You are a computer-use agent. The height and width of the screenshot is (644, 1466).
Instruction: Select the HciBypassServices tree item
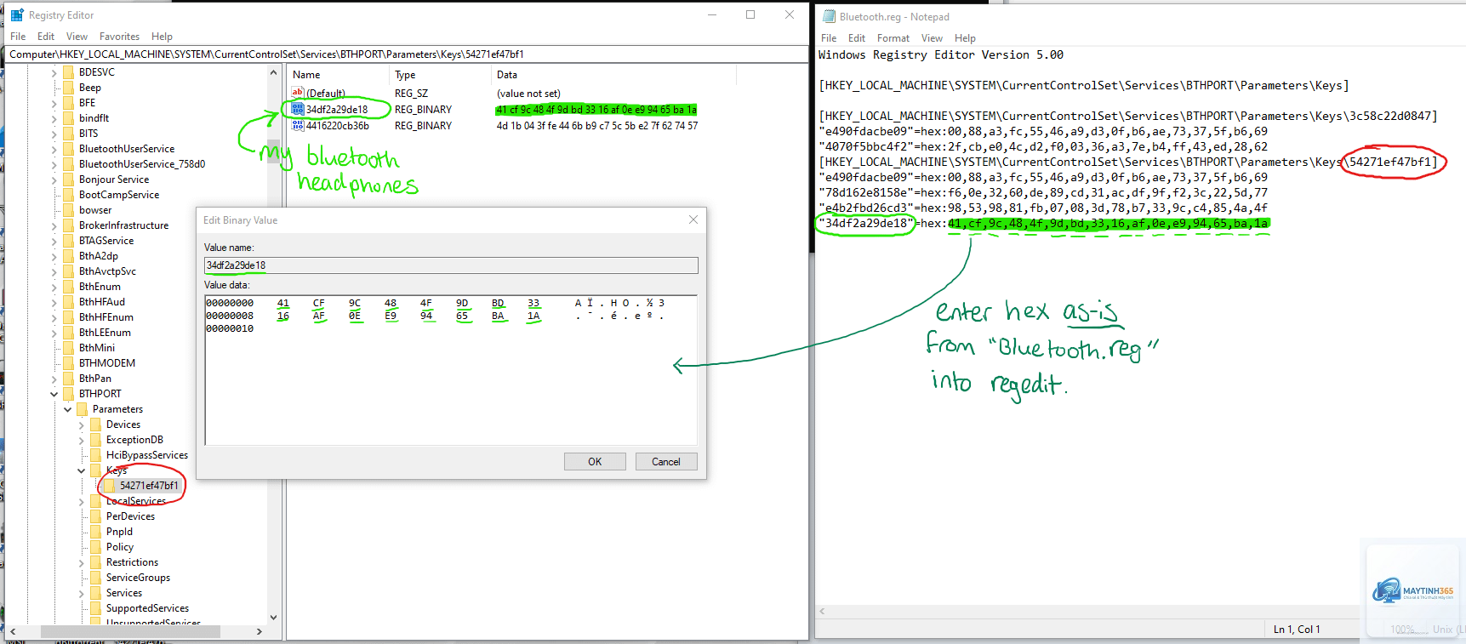click(x=147, y=455)
